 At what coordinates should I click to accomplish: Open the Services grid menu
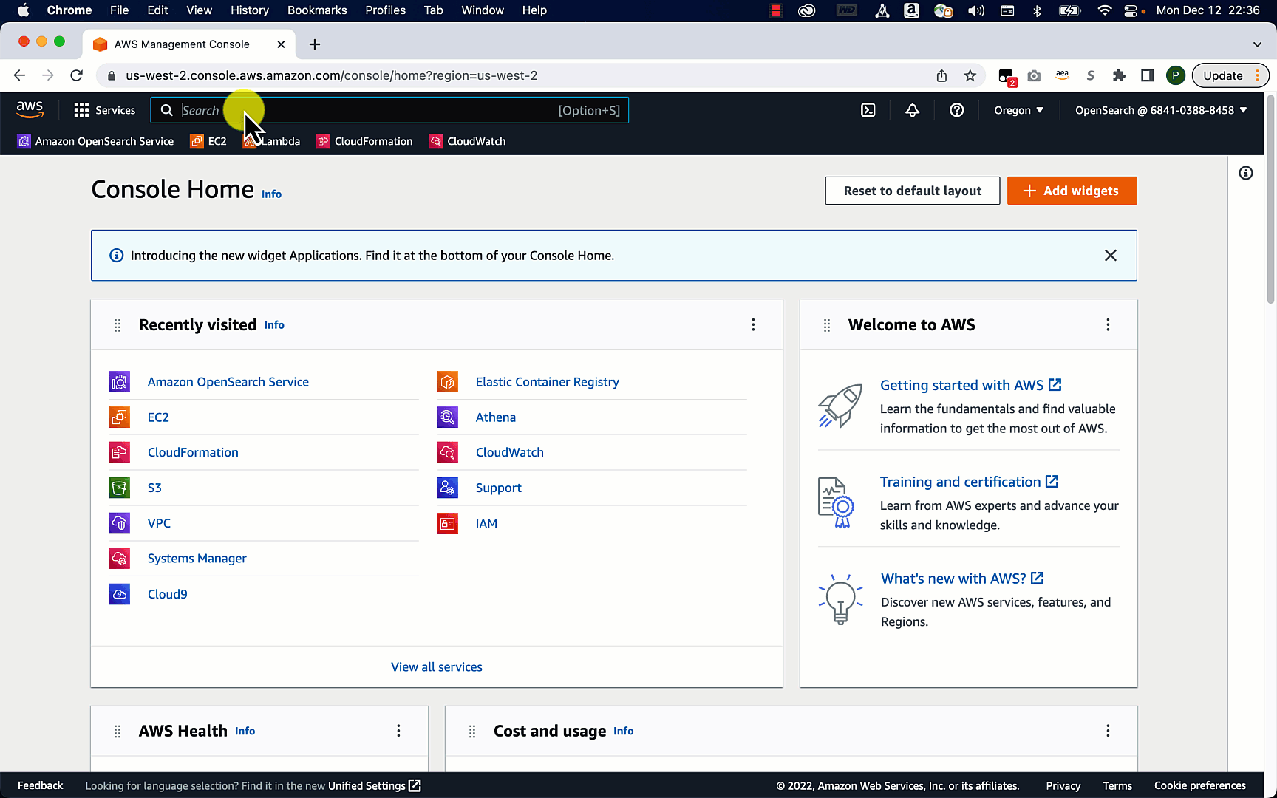105,110
